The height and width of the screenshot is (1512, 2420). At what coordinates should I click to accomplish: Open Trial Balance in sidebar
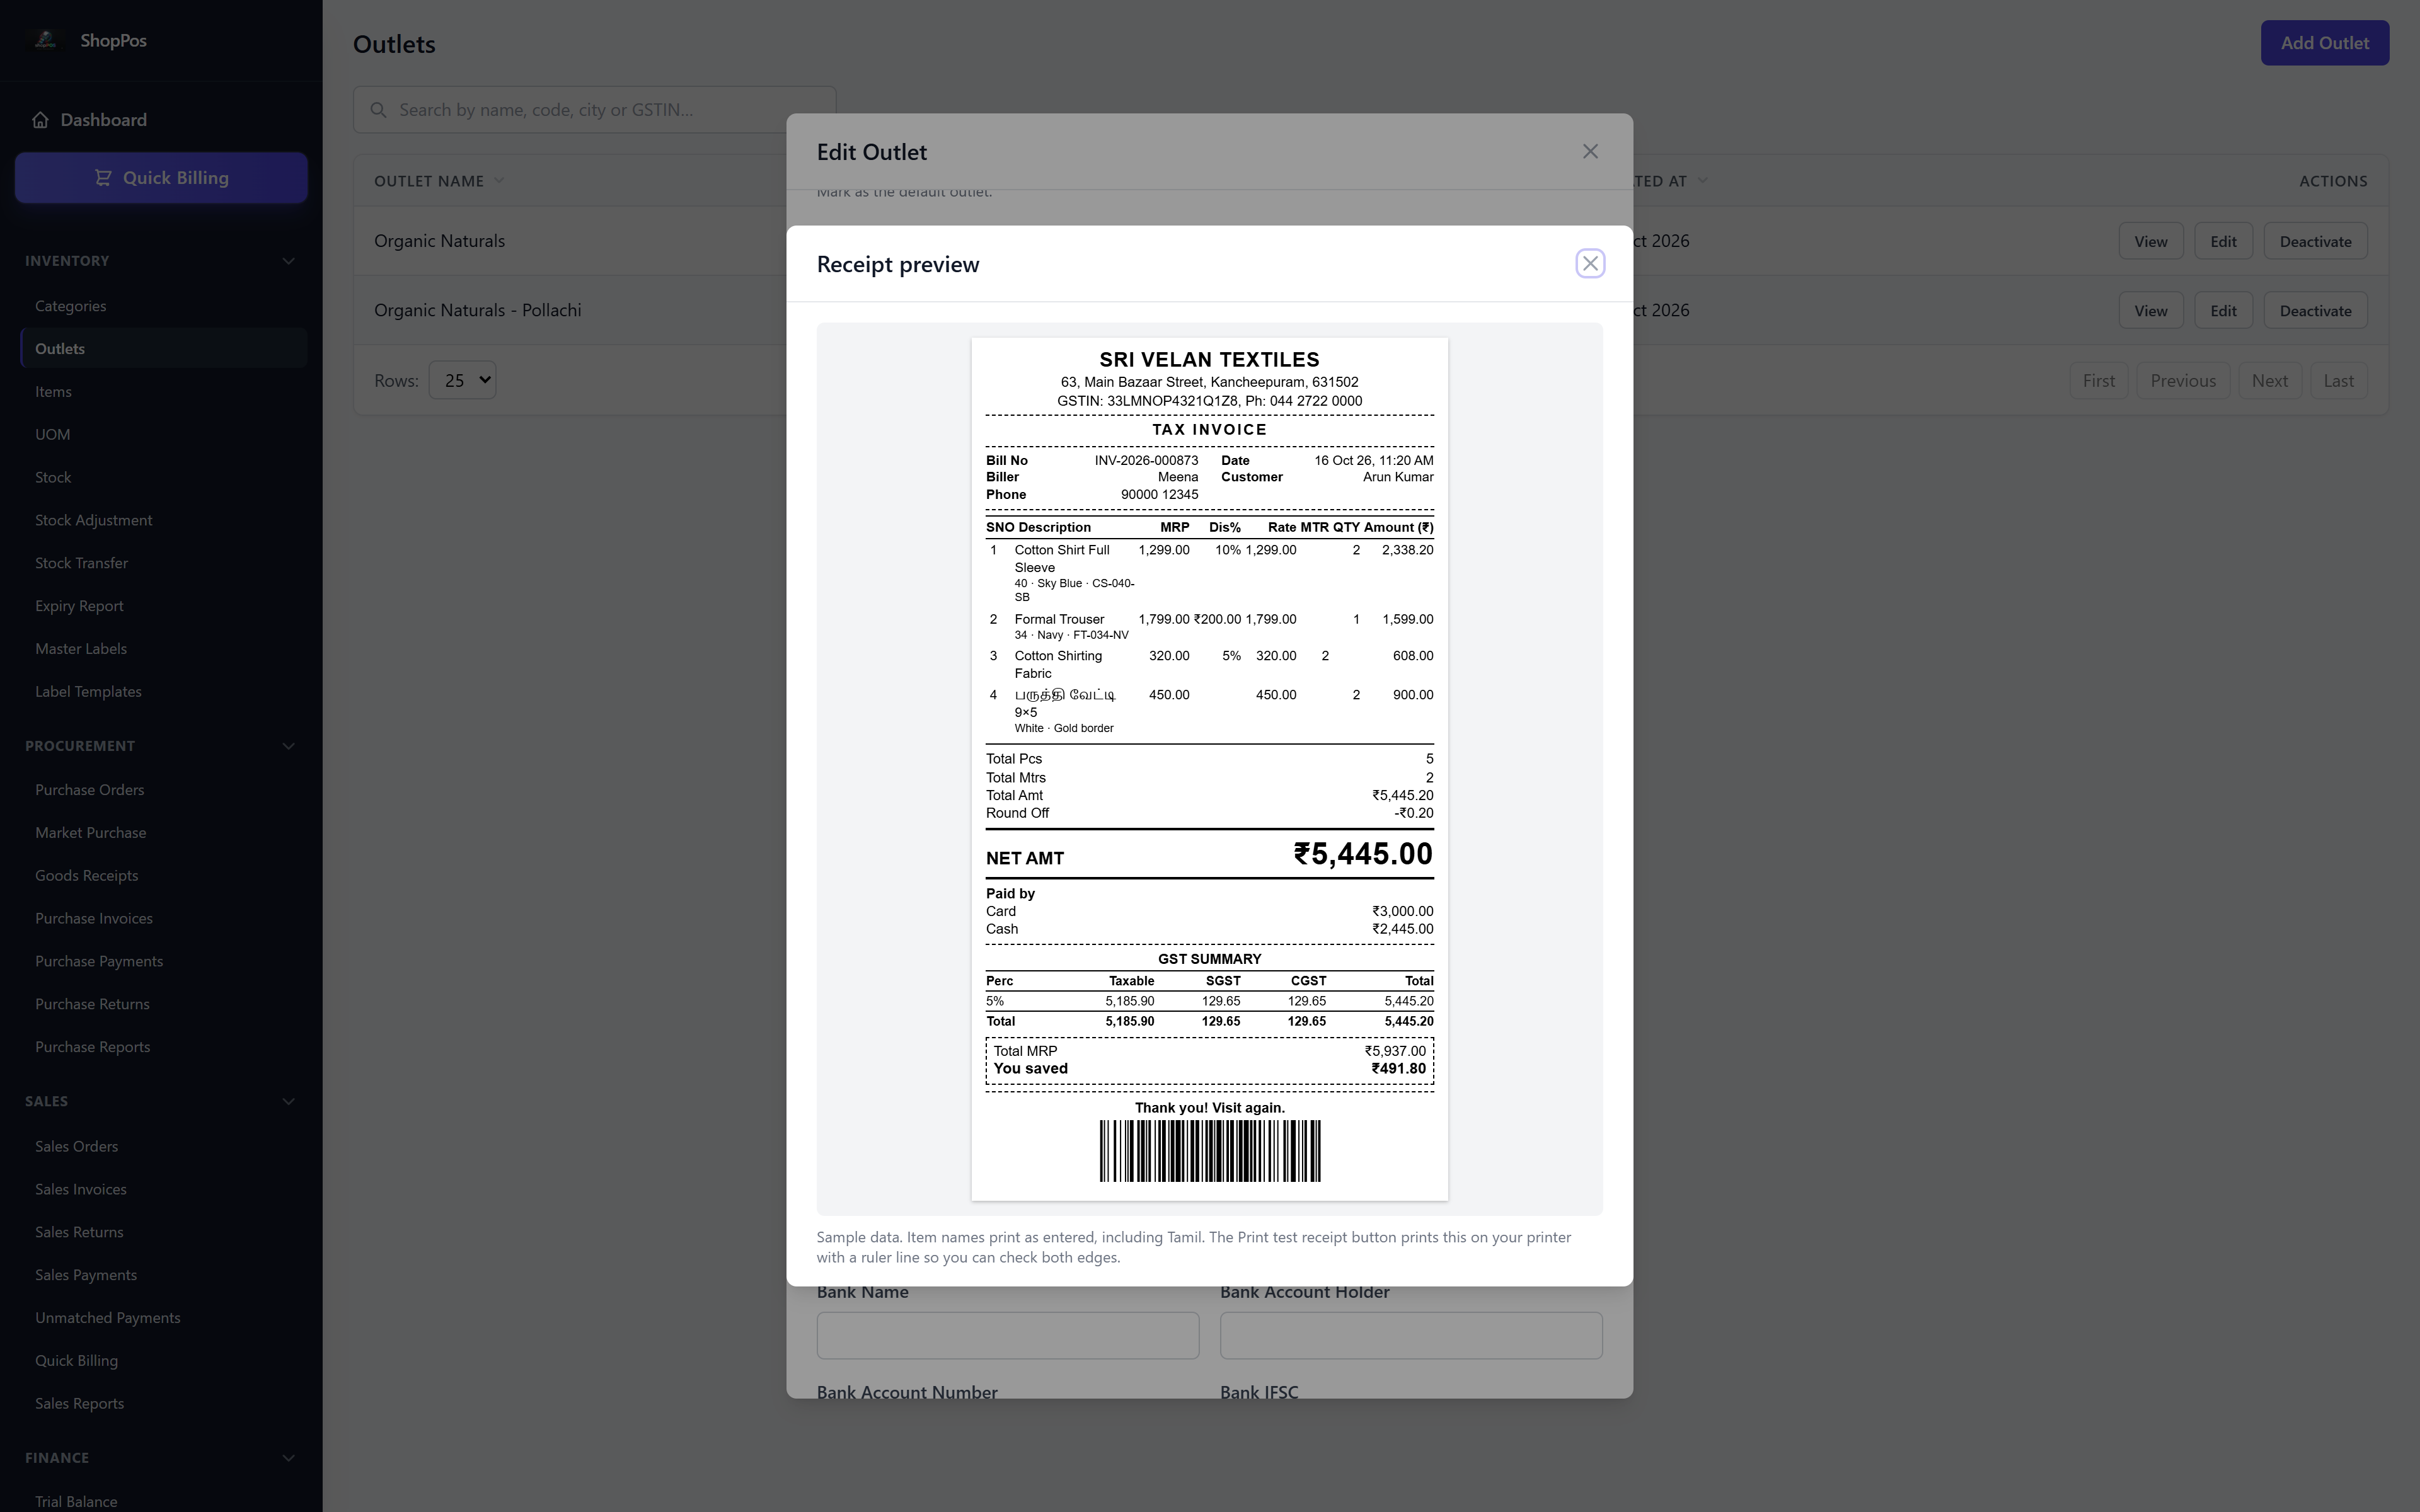click(x=76, y=1501)
